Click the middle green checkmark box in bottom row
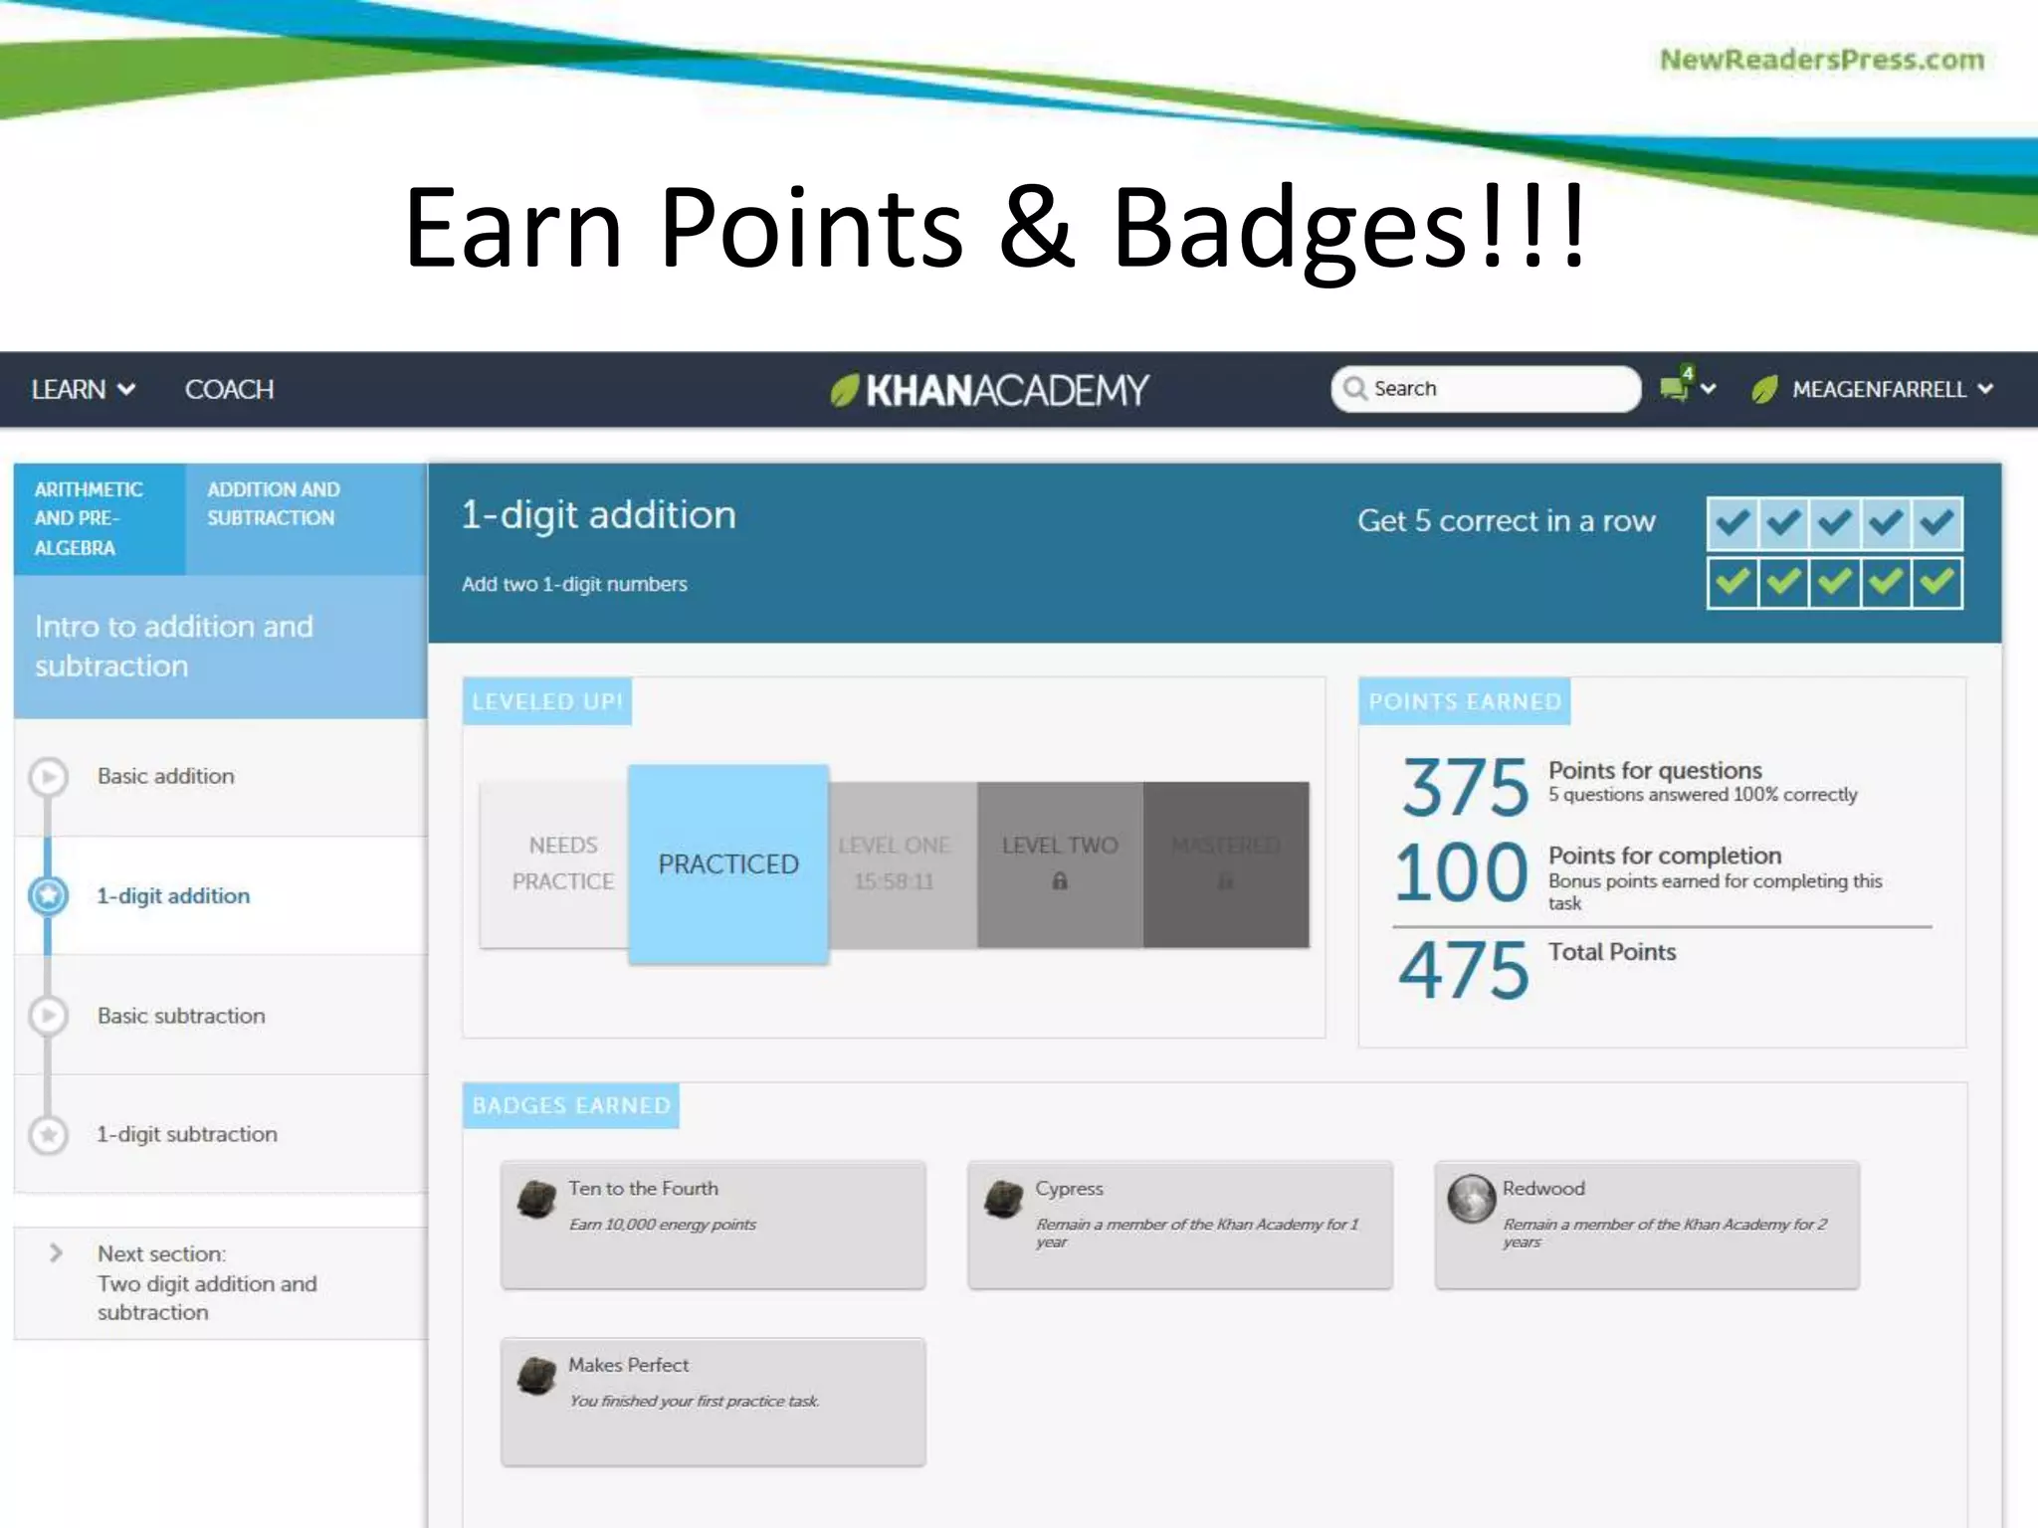Screen dimensions: 2038x1528 pos(1835,582)
